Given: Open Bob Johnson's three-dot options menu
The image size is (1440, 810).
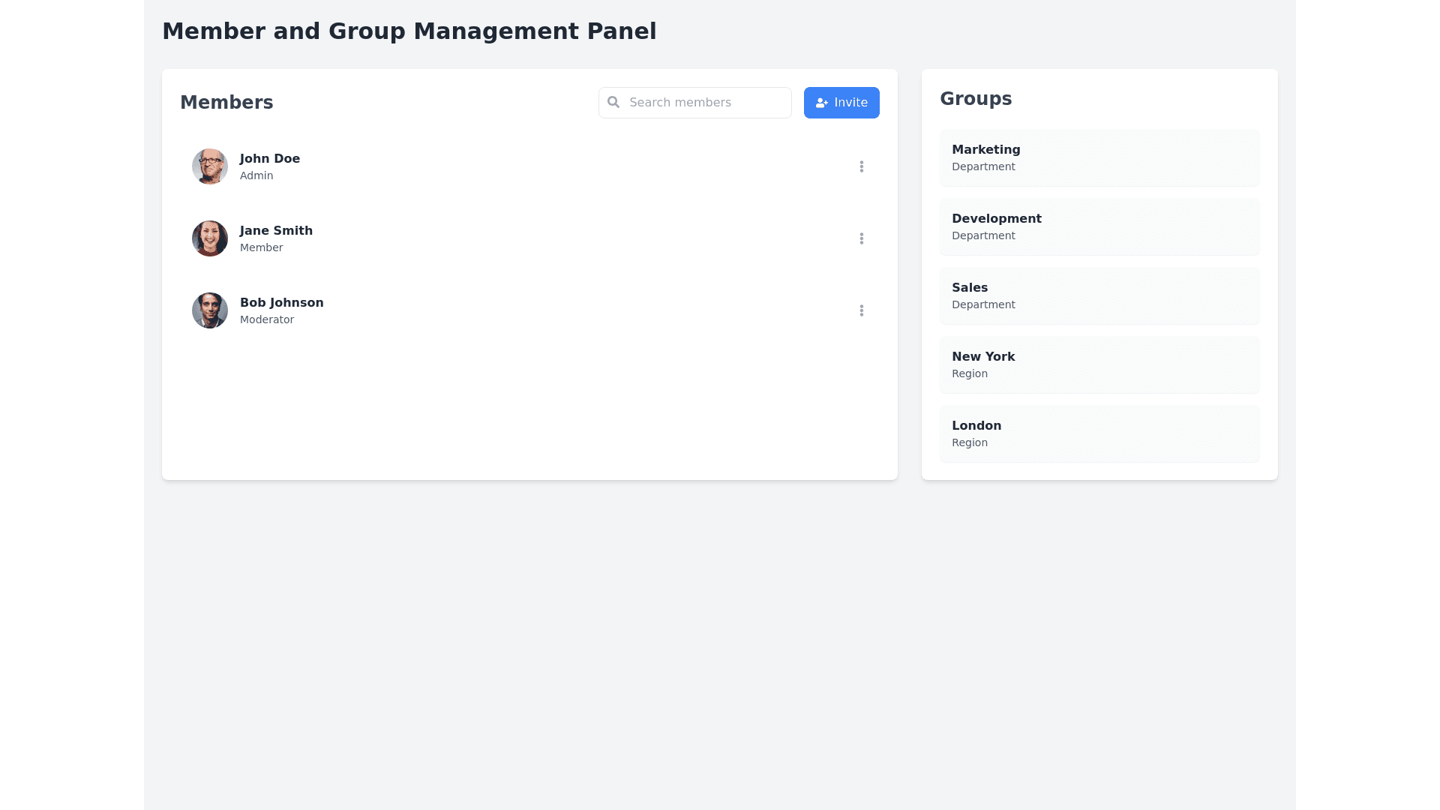Looking at the screenshot, I should (861, 310).
